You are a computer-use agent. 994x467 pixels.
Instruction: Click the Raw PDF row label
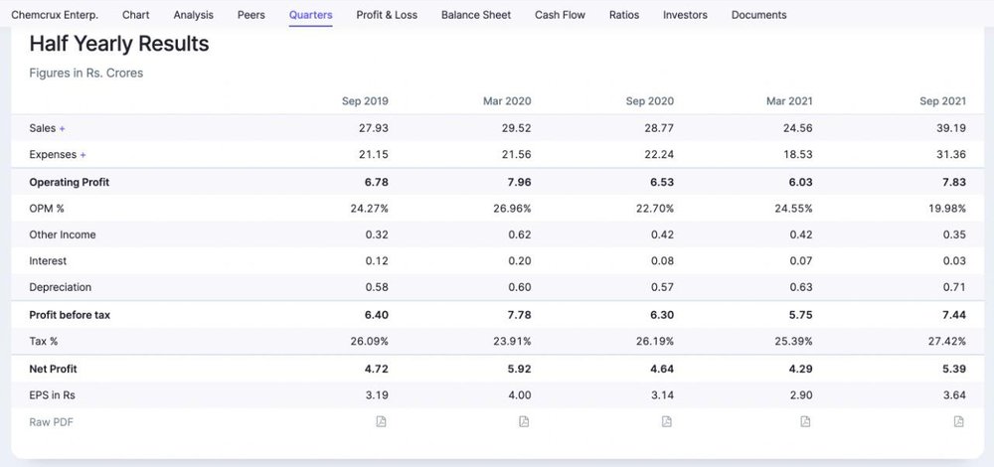coord(52,422)
